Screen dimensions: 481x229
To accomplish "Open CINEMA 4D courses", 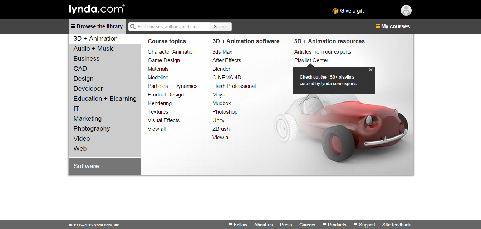I will [x=227, y=78].
